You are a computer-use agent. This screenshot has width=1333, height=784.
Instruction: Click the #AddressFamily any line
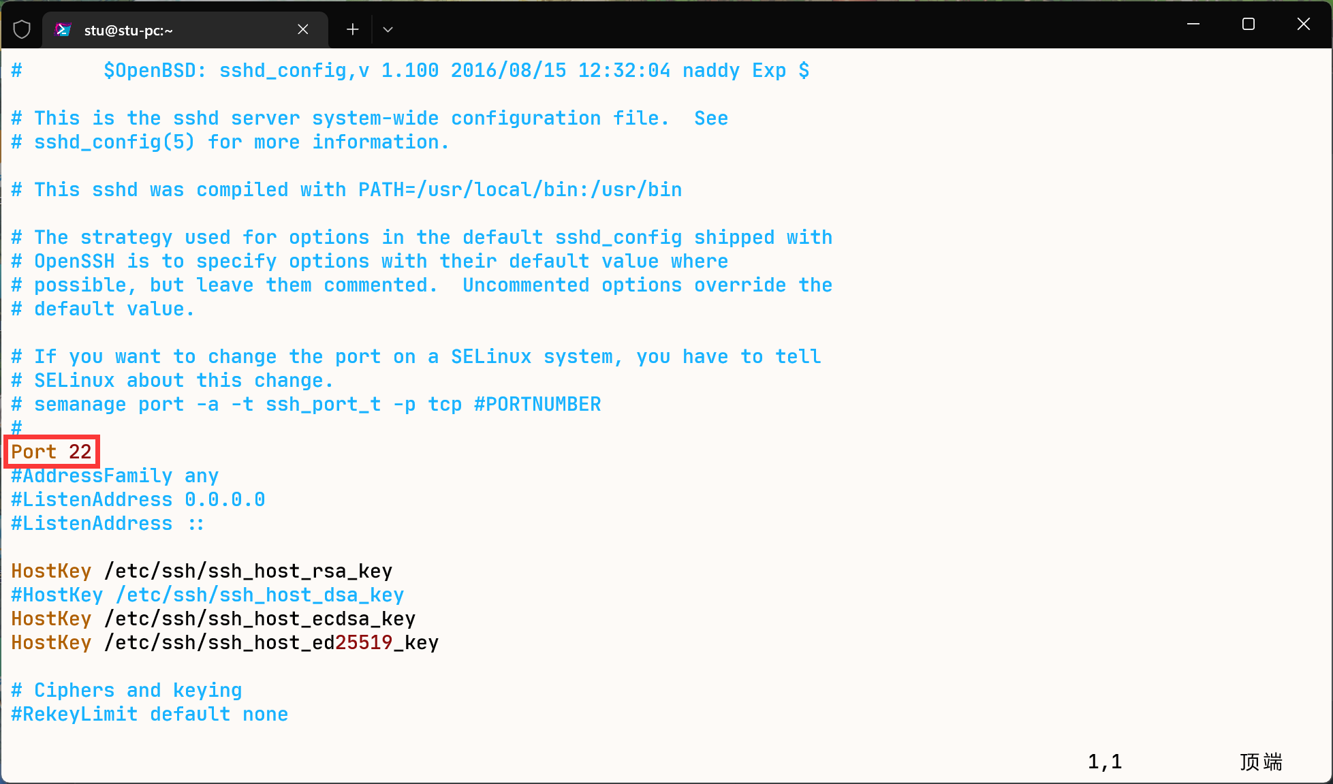pos(114,475)
